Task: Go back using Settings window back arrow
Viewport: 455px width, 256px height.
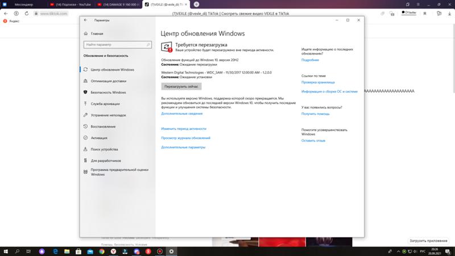Action: (85, 20)
